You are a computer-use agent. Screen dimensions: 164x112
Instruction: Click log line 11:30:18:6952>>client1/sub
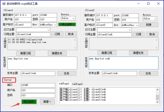tap(25, 39)
